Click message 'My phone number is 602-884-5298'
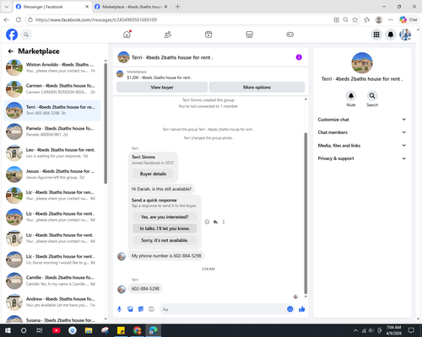 click(166, 256)
